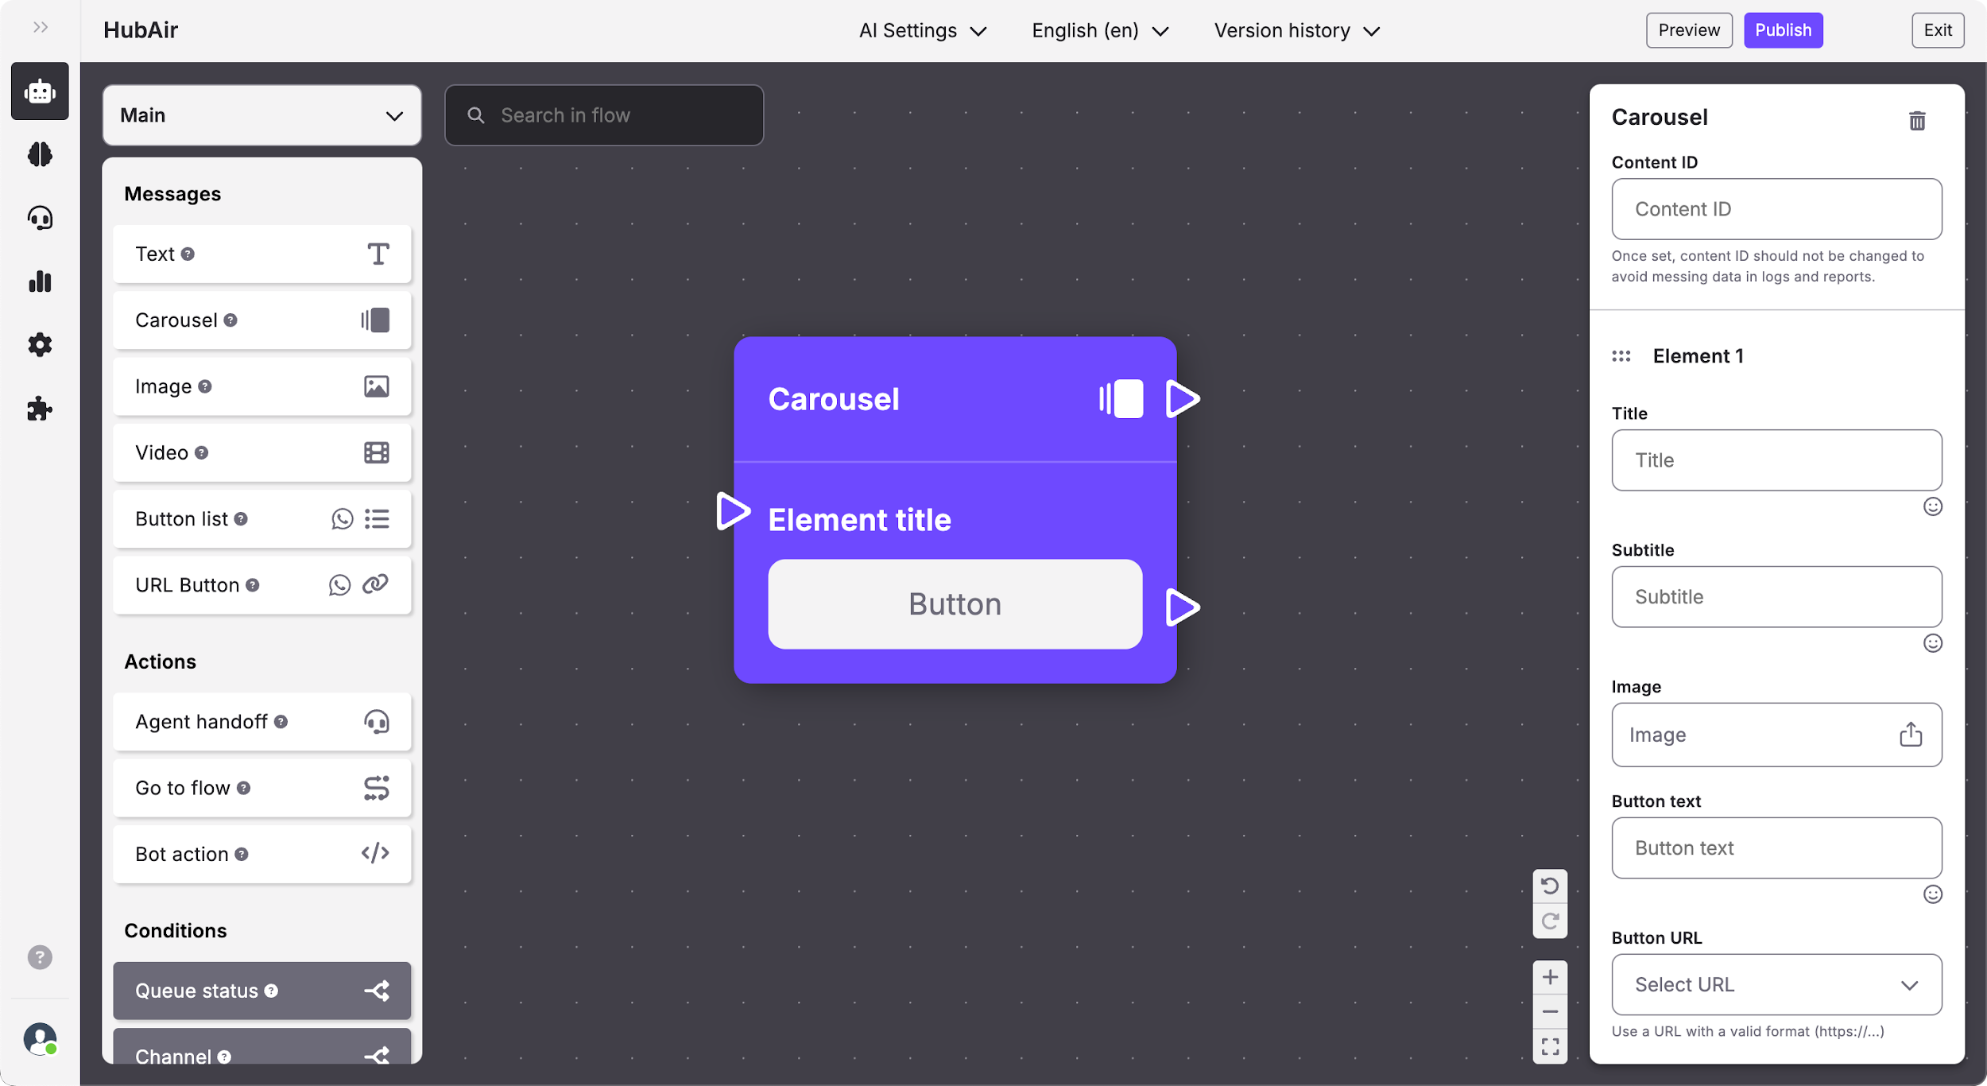Image resolution: width=1987 pixels, height=1086 pixels.
Task: Open the Main flow dropdown
Action: pos(261,115)
